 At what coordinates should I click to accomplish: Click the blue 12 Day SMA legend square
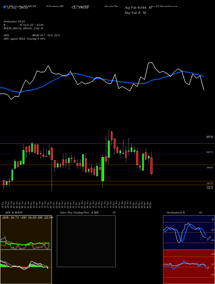(4, 7)
